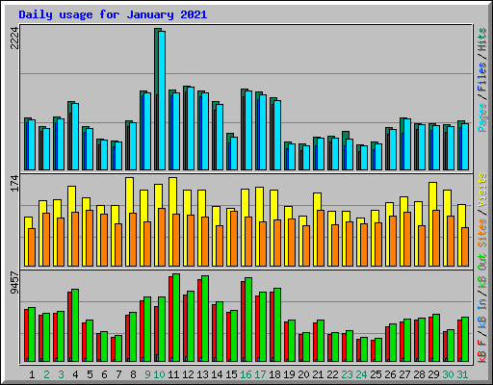
Task: Click the green weekend day label 16
Action: (x=246, y=374)
